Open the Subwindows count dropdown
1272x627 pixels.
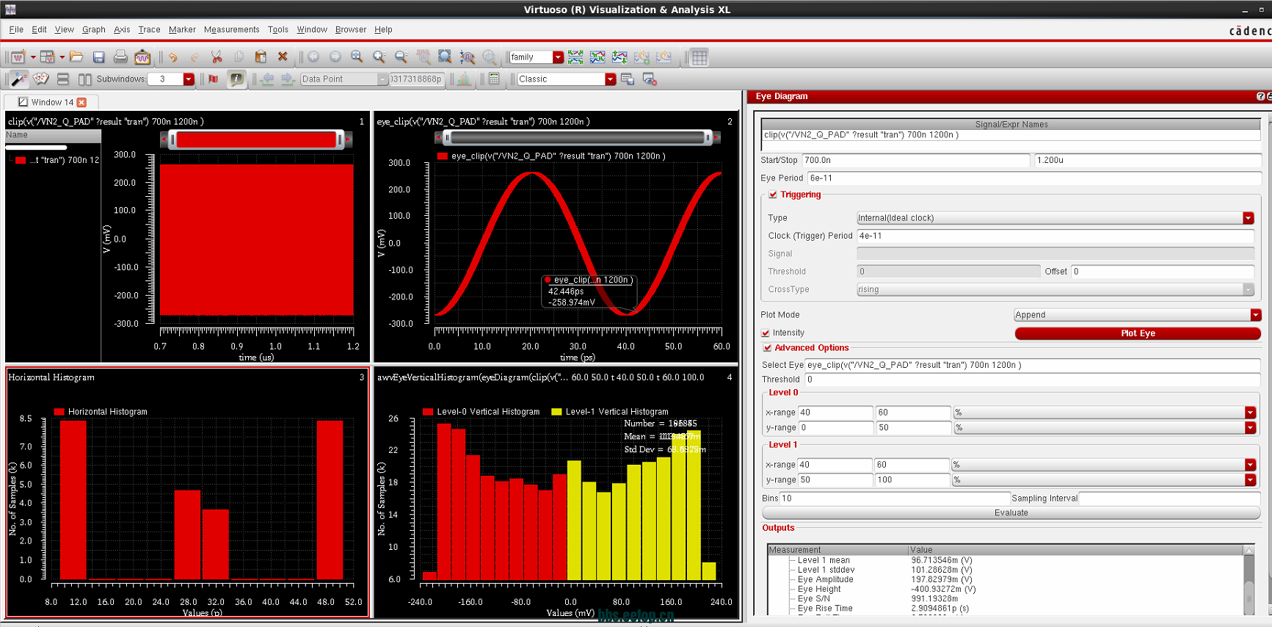(189, 79)
